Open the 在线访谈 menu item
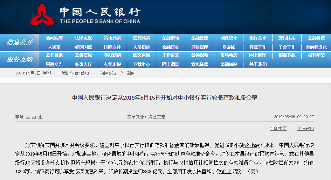The image size is (331, 180). click(112, 55)
